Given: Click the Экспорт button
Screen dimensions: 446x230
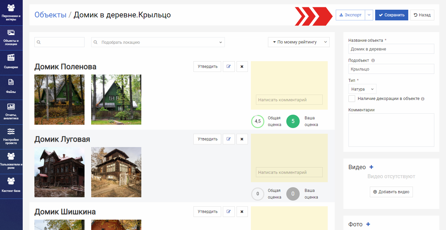Looking at the screenshot, I should (x=350, y=15).
